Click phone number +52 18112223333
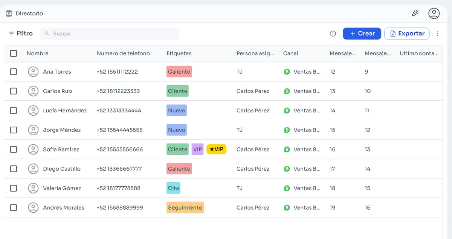452x239 pixels. click(118, 91)
